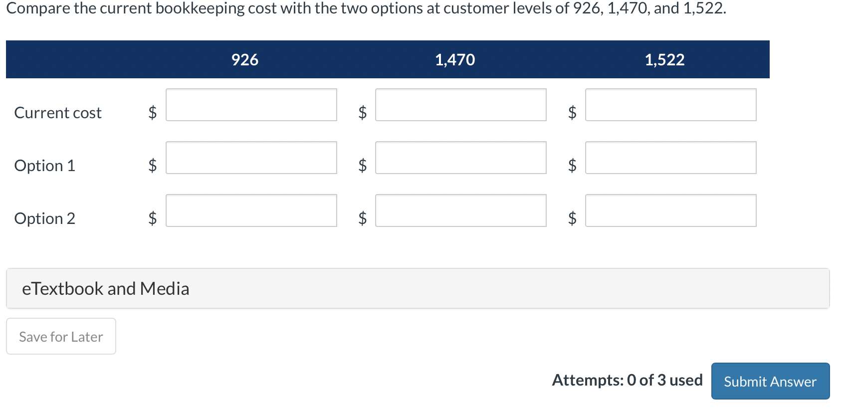Click the 1,470 column header
The image size is (849, 410).
coord(454,59)
